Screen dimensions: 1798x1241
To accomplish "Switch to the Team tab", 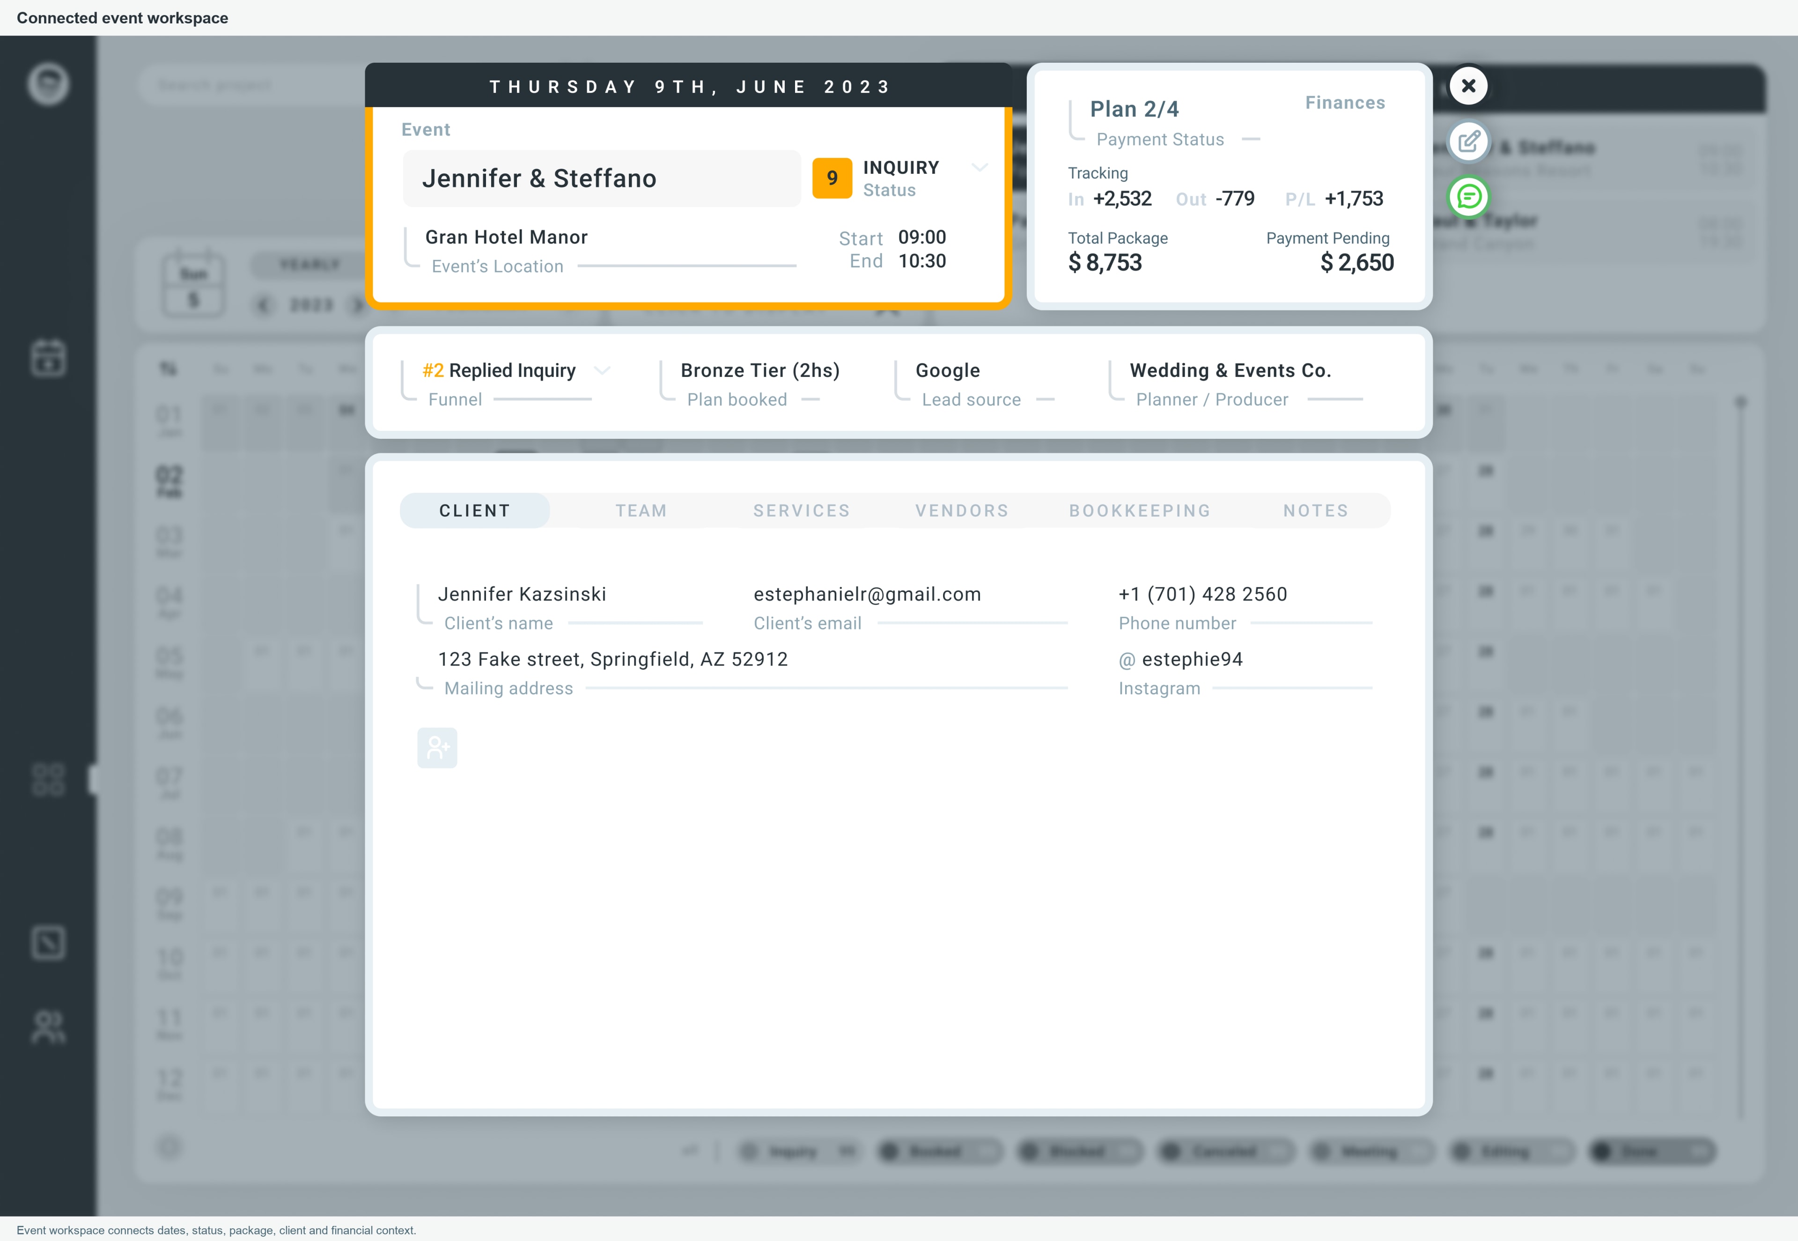I will click(x=641, y=510).
